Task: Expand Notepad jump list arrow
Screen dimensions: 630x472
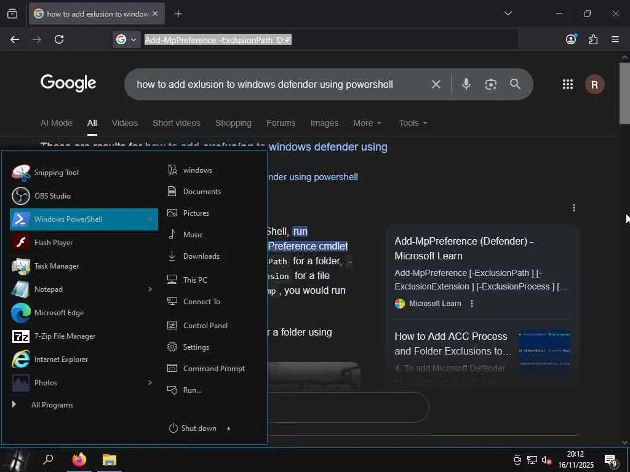Action: pyautogui.click(x=150, y=289)
